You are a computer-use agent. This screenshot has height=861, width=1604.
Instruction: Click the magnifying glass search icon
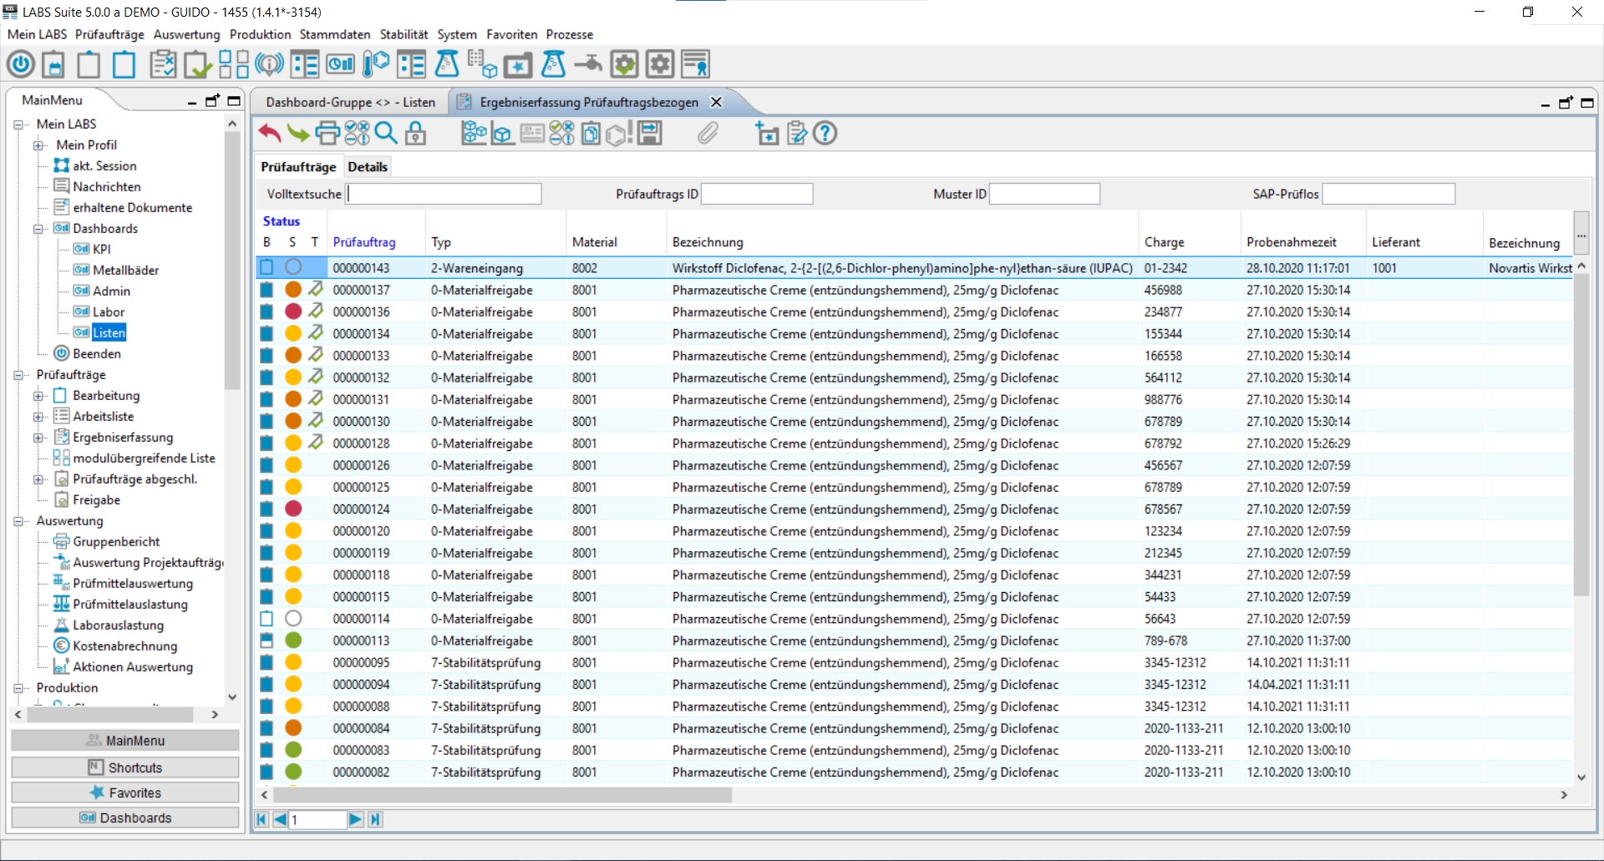pos(386,133)
